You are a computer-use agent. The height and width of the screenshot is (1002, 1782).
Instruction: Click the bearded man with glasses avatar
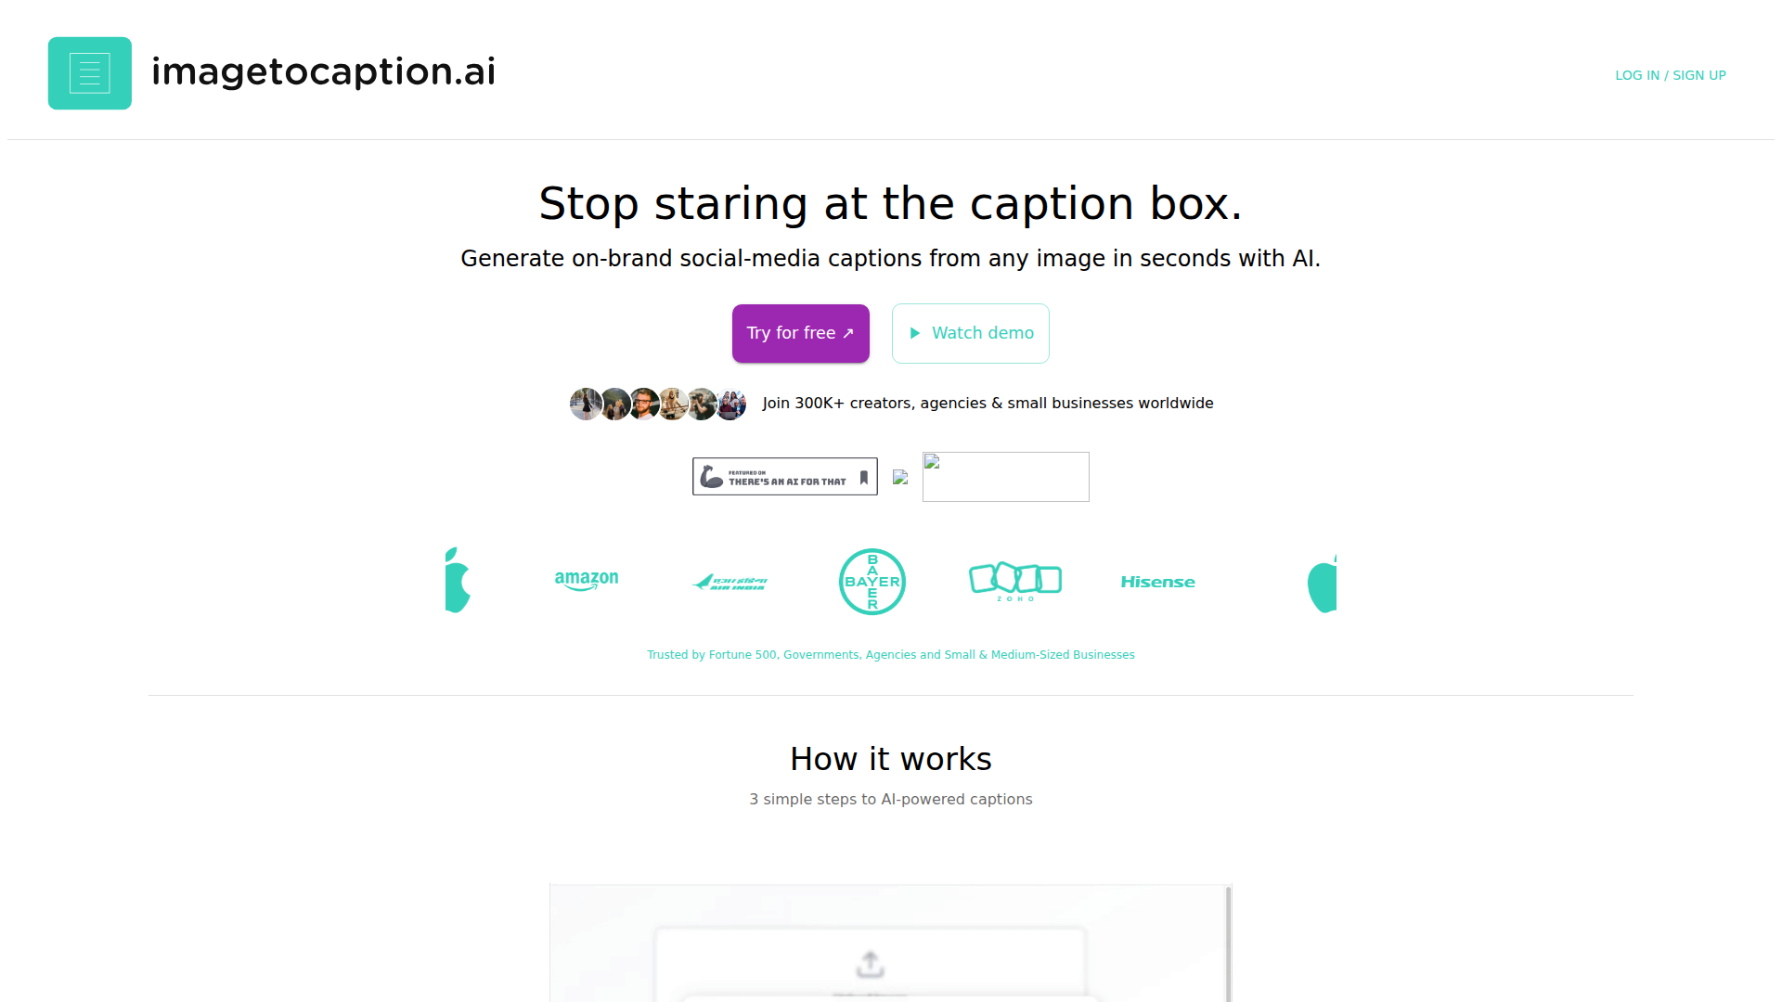[x=643, y=404]
